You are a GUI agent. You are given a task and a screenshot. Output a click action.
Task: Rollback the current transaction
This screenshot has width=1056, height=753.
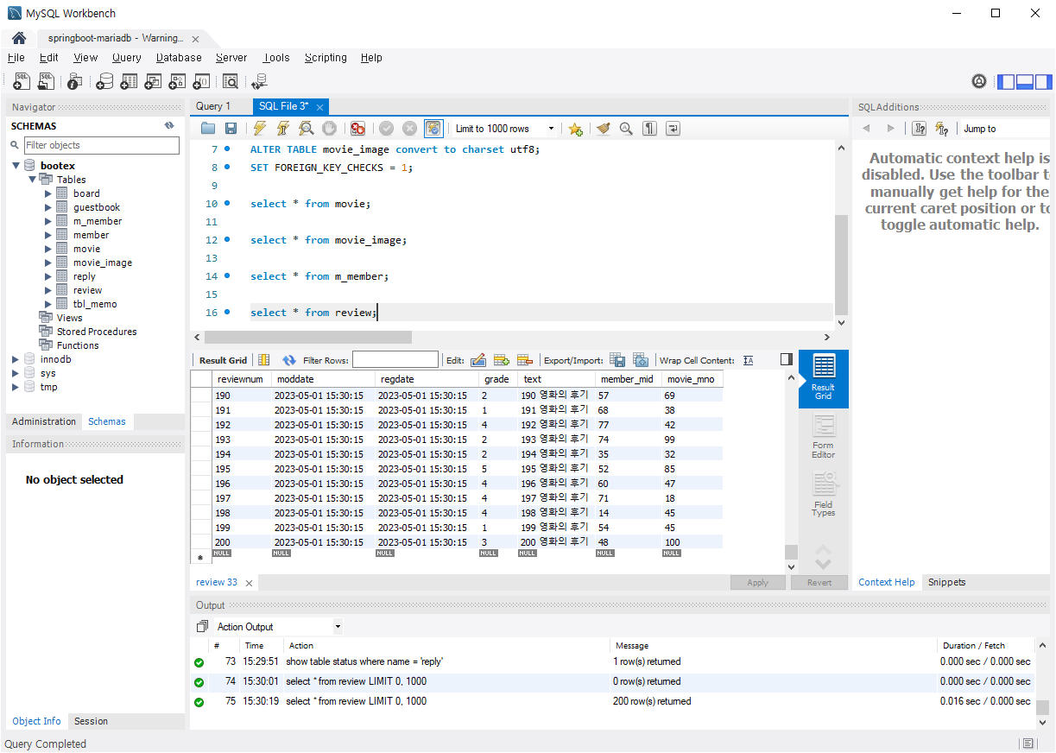click(x=409, y=129)
